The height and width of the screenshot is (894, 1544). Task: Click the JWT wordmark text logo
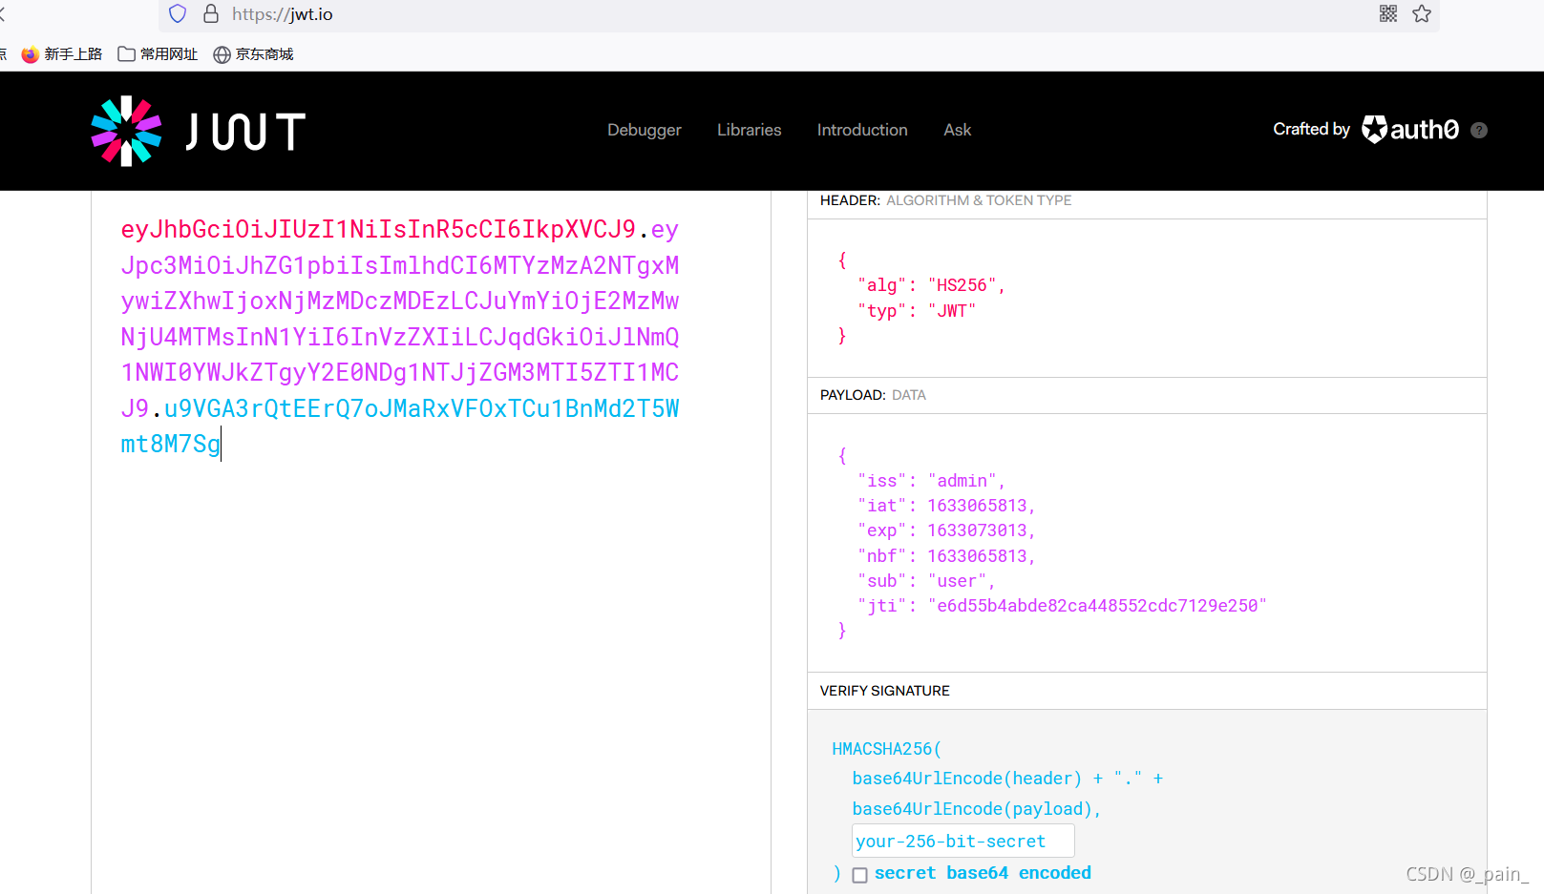pos(245,131)
